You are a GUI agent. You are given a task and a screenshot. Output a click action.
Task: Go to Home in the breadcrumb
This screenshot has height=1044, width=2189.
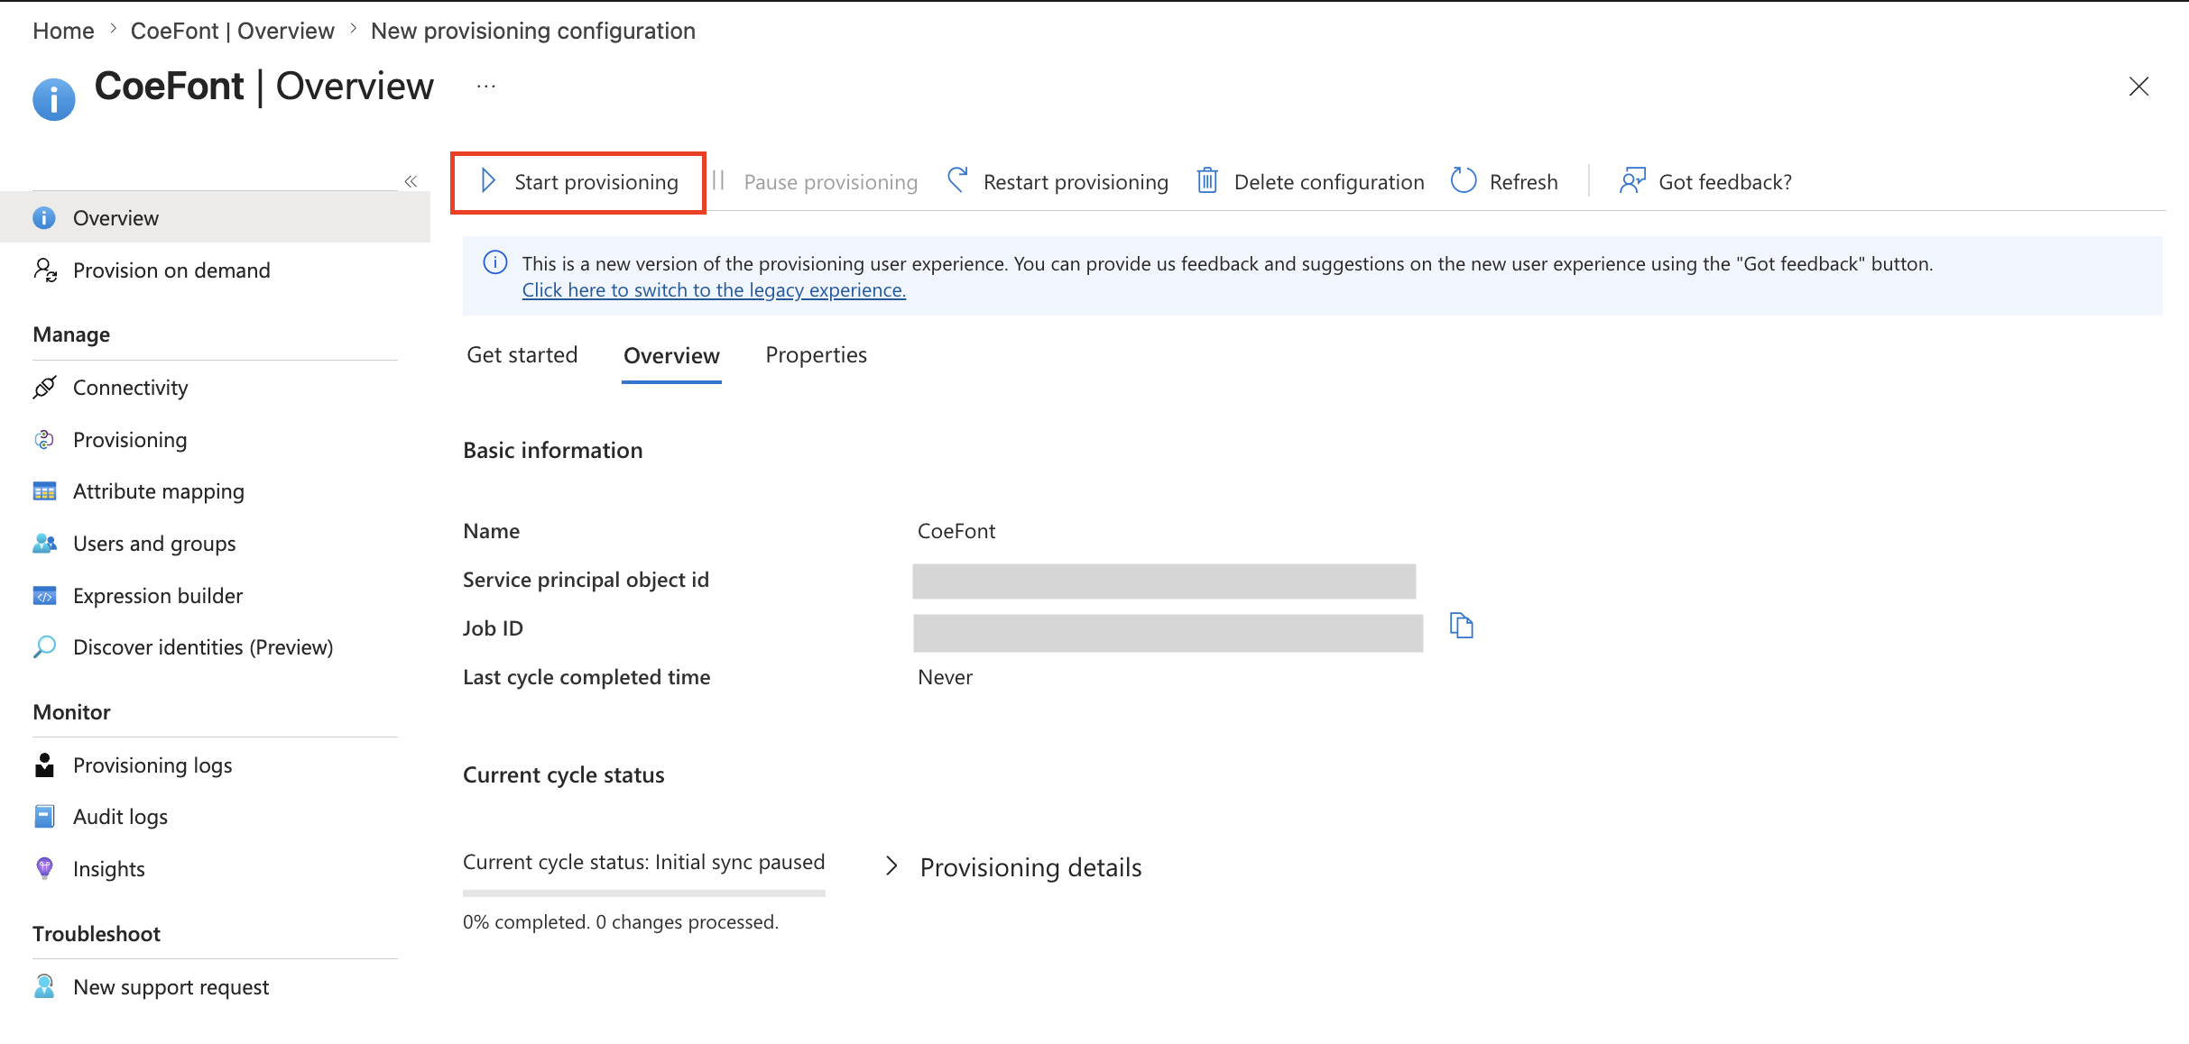point(63,31)
